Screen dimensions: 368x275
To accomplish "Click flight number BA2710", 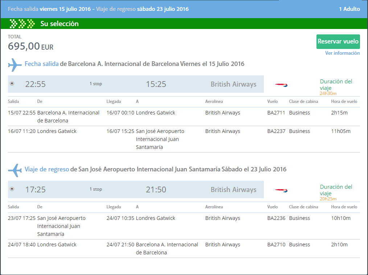I will coord(276,245).
